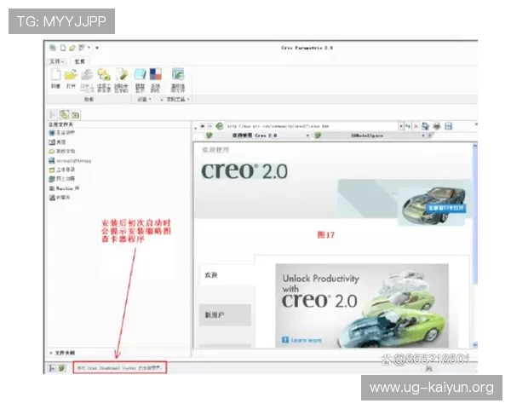Open the Windows list dropdown arrow in quick access

[x=89, y=48]
